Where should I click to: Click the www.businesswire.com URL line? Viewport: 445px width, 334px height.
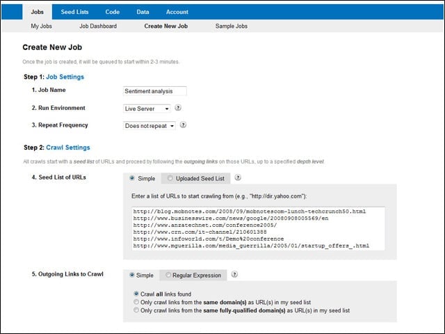[x=231, y=218]
